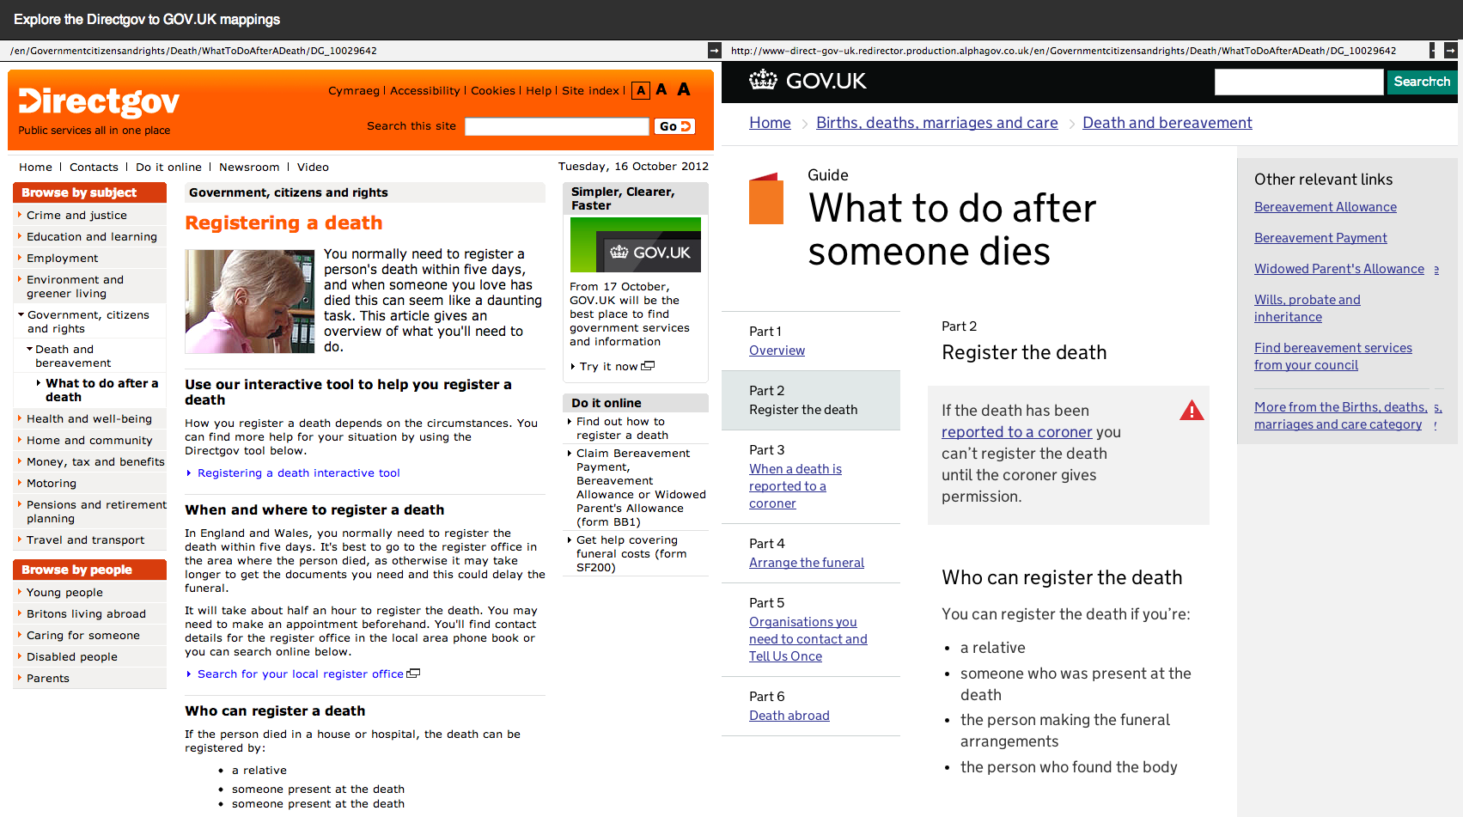Click the GOV.UK crown logo in header

763,81
